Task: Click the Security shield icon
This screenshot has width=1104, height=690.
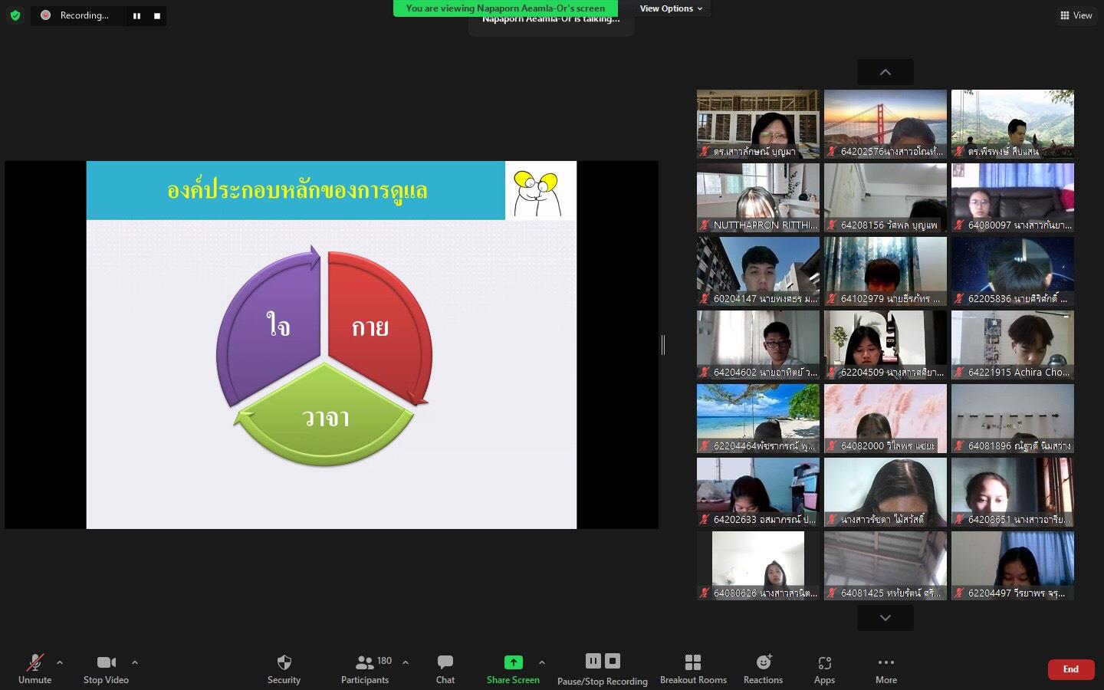Action: (284, 662)
